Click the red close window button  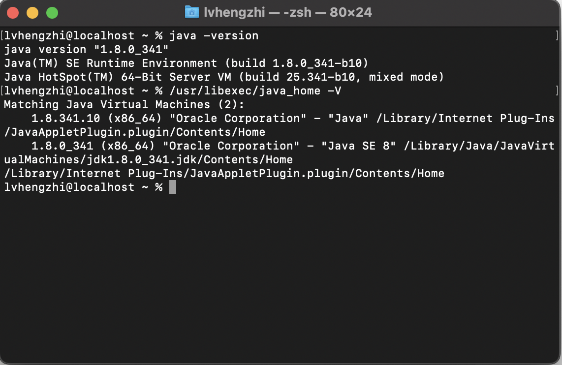pyautogui.click(x=13, y=13)
